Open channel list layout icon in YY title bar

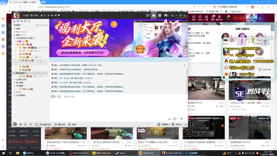pyautogui.click(x=160, y=15)
